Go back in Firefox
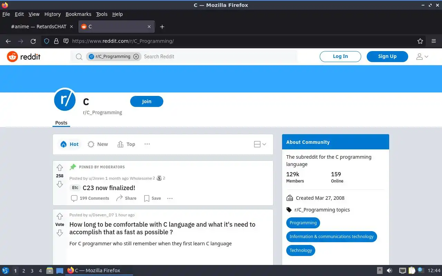This screenshot has width=442, height=276. (8, 41)
